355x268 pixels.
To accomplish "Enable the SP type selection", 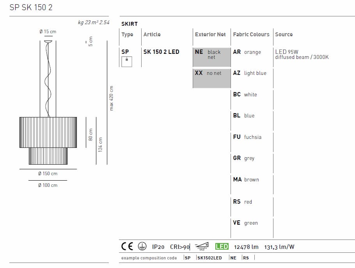I will click(125, 51).
